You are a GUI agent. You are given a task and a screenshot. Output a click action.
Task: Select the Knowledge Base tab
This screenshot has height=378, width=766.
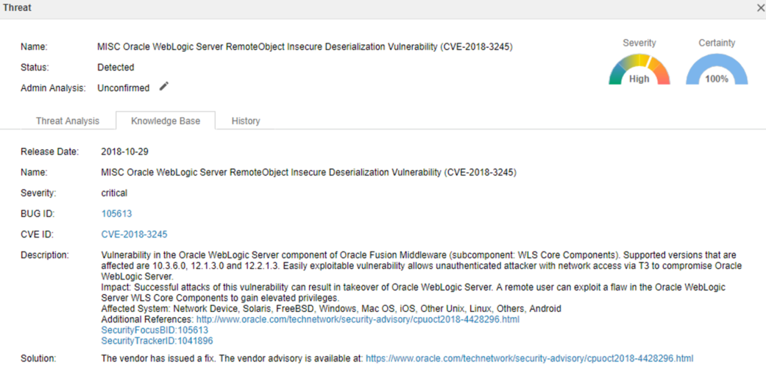tap(166, 121)
